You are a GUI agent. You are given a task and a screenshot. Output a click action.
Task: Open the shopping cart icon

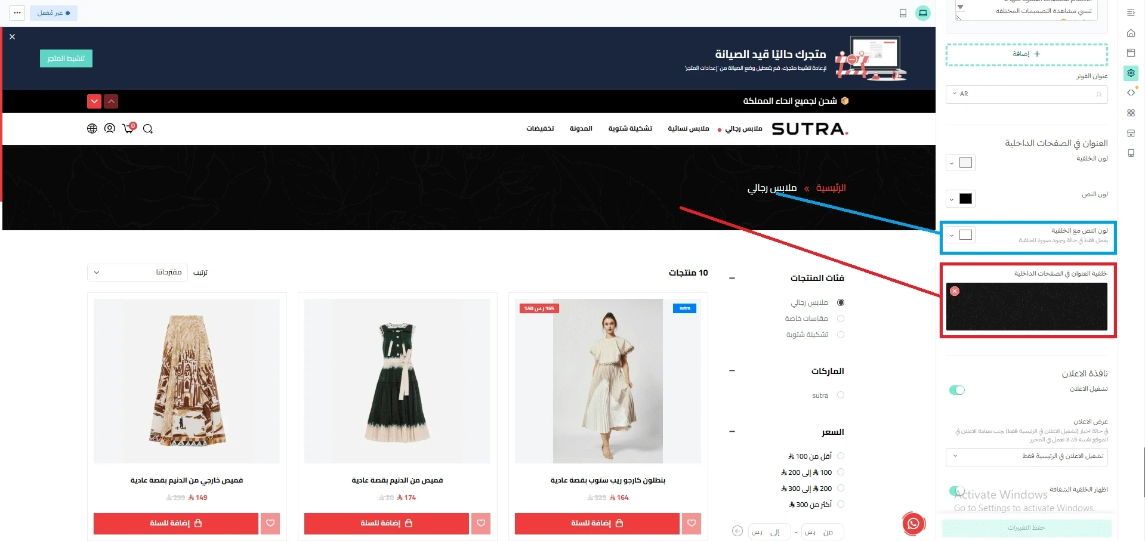click(x=129, y=128)
